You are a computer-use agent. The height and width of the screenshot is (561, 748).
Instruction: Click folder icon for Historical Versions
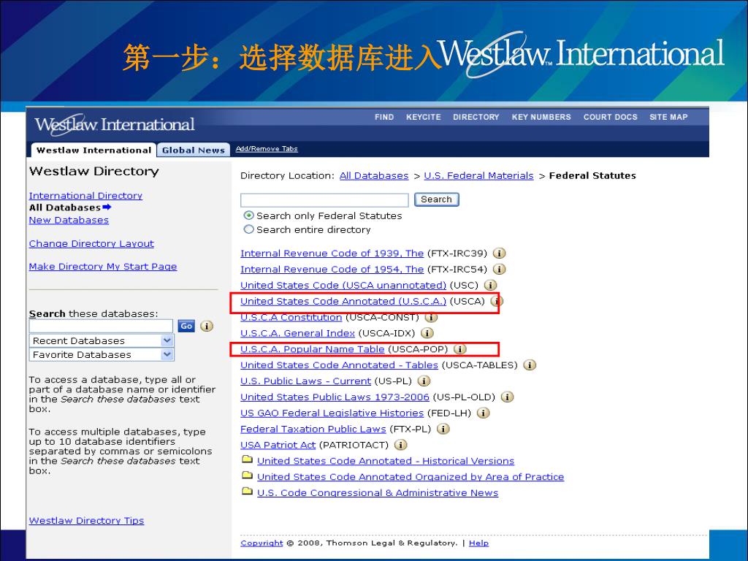pos(247,460)
